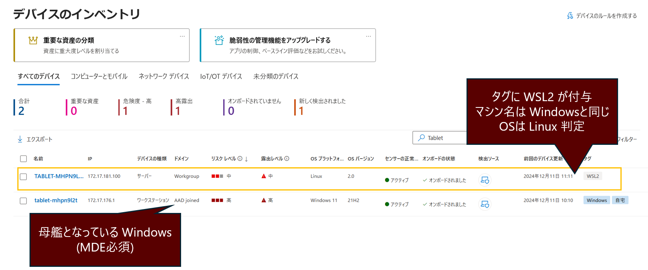The width and height of the screenshot is (648, 270).
Task: Click the exposure warning triangle in TABLET-MHPN9L row
Action: tap(264, 176)
